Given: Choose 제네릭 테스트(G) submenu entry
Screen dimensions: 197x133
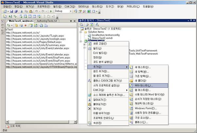Looking at the screenshot, I should (x=149, y=103).
